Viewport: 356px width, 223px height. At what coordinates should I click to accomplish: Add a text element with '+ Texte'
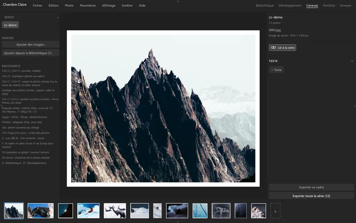click(276, 70)
